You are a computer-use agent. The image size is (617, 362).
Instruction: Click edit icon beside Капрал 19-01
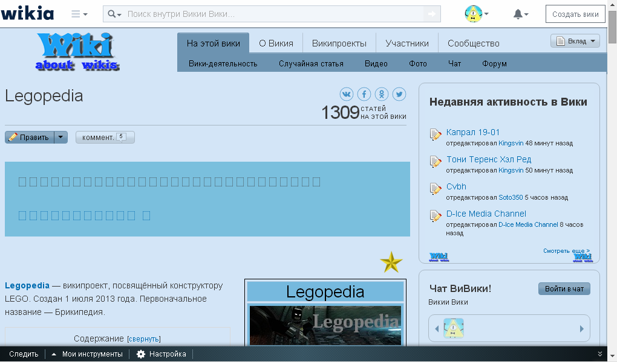tap(435, 135)
